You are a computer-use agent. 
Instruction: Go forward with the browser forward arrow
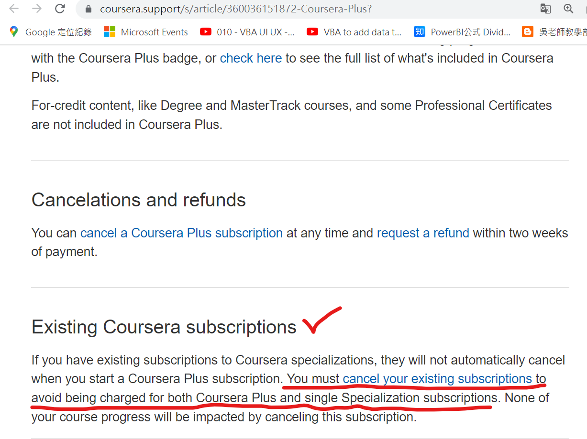click(x=37, y=9)
